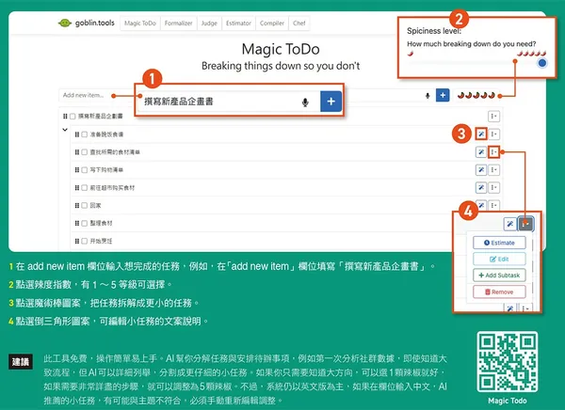Switch to the Formalizer tab
The height and width of the screenshot is (410, 565).
pyautogui.click(x=178, y=24)
